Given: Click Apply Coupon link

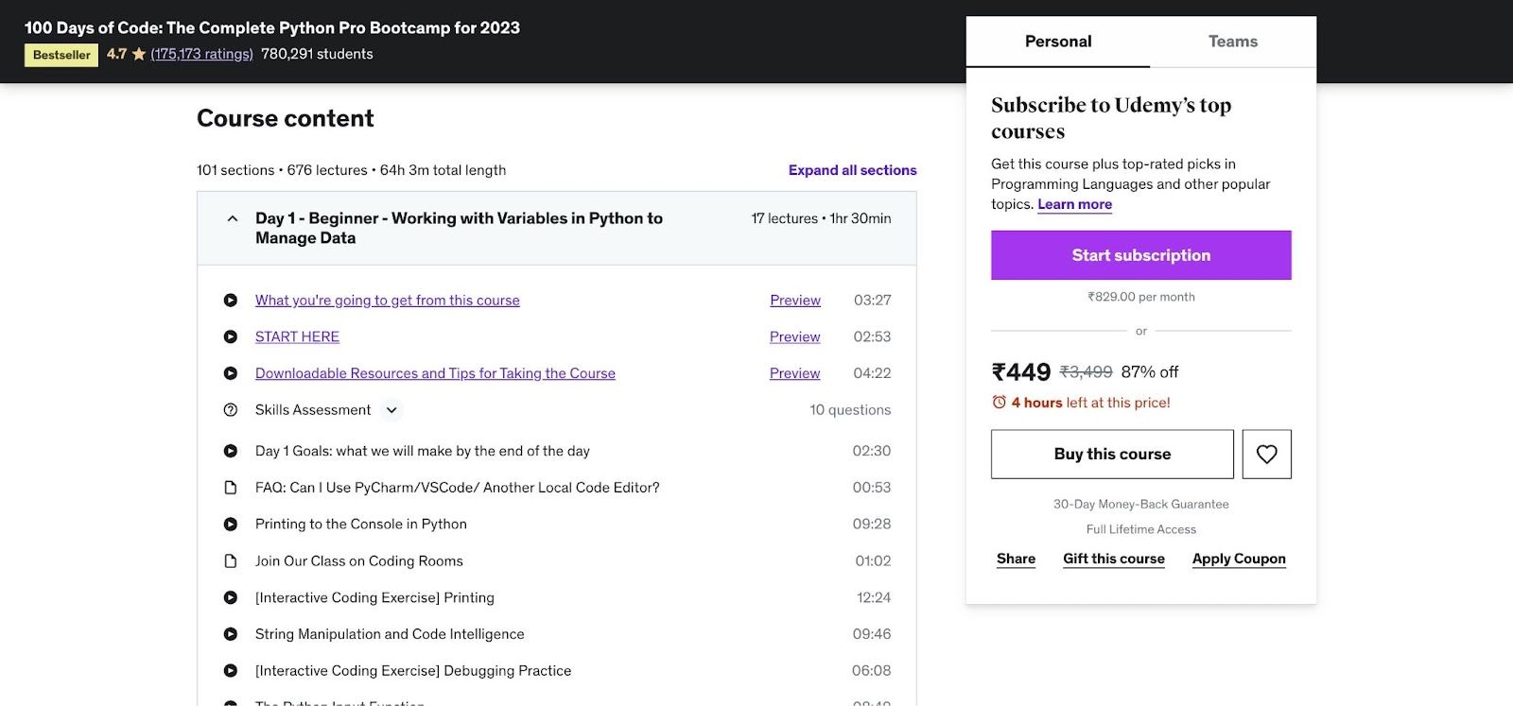Looking at the screenshot, I should pyautogui.click(x=1239, y=559).
